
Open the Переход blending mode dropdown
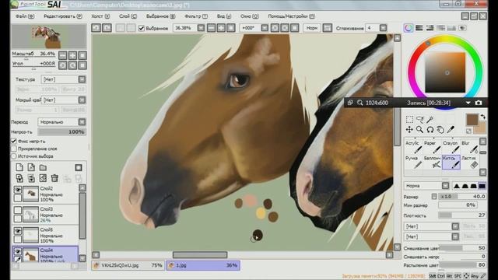click(82, 122)
